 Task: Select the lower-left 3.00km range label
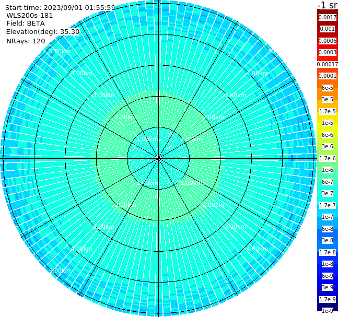103,227
